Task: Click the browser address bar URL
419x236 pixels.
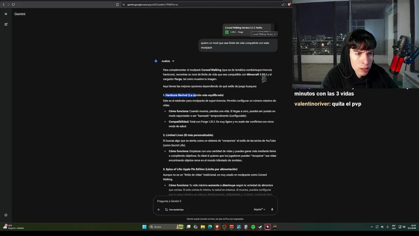Action: coord(153,5)
